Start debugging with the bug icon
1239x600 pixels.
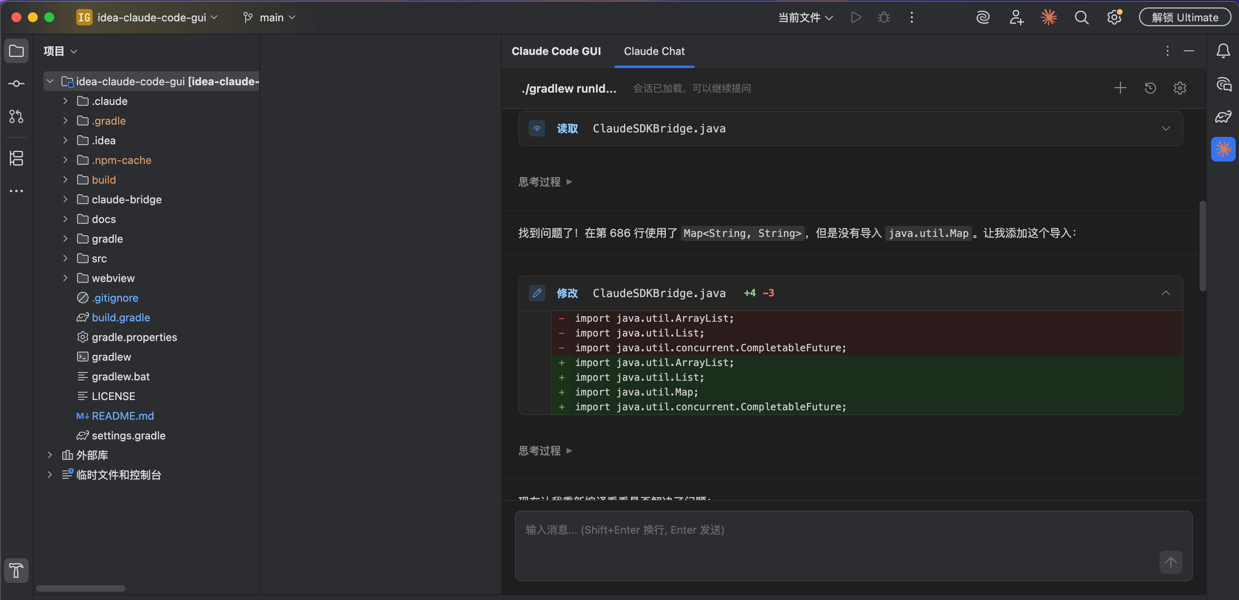pyautogui.click(x=884, y=17)
